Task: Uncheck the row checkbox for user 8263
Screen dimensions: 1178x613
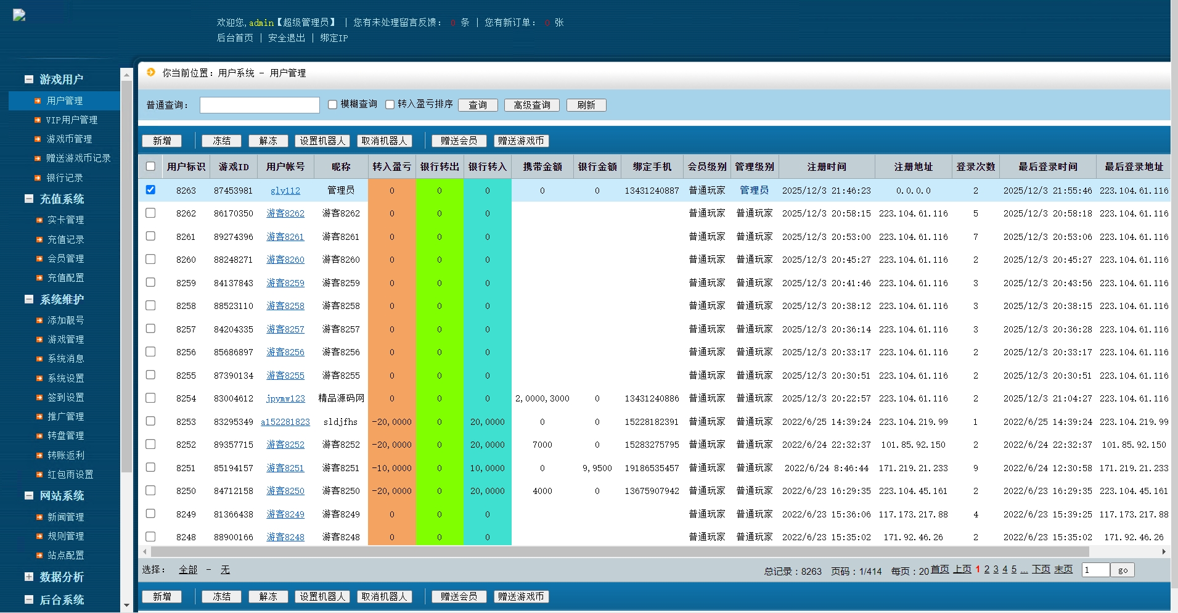Action: point(150,190)
